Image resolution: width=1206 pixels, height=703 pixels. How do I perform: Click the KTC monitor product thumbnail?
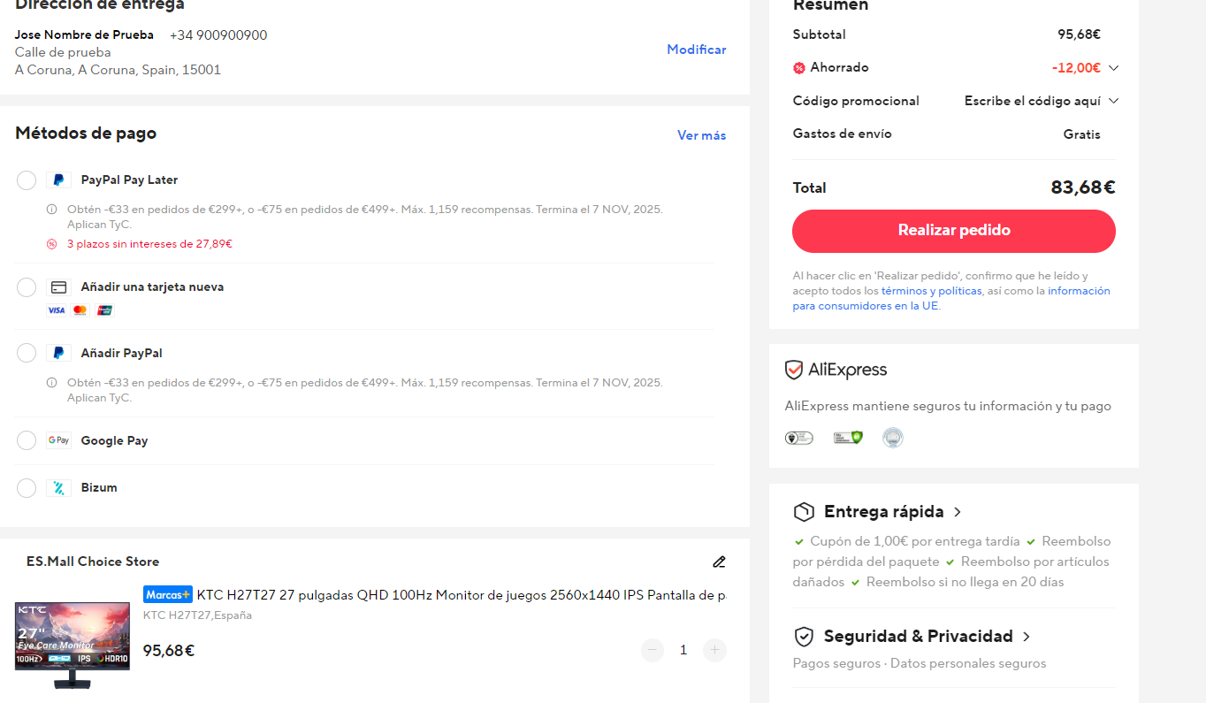[x=73, y=645]
